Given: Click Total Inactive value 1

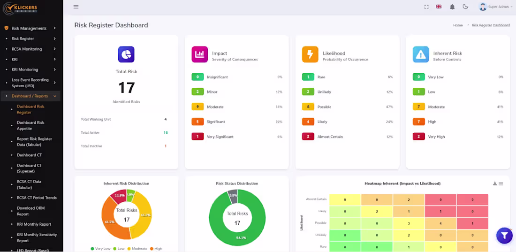Looking at the screenshot, I should pos(166,146).
